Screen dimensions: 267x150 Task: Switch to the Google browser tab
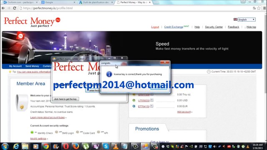click(x=58, y=2)
